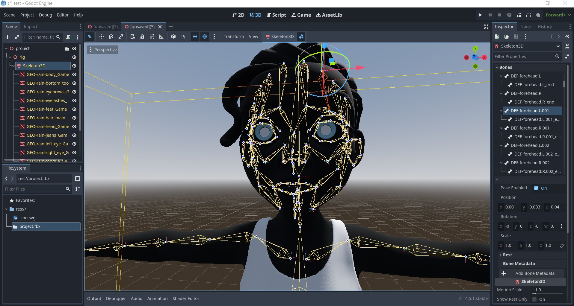This screenshot has height=306, width=574.
Task: Run the project with play button
Action: click(480, 15)
